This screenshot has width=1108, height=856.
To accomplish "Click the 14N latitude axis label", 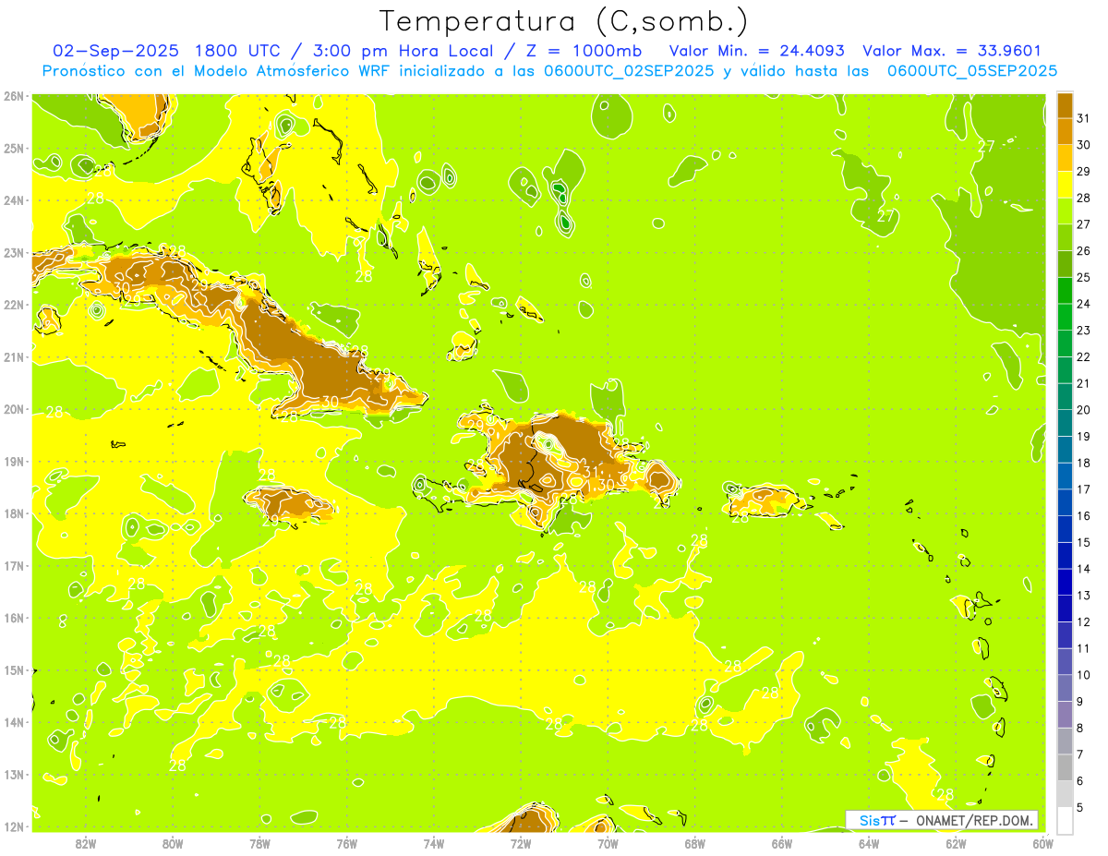I will (13, 722).
